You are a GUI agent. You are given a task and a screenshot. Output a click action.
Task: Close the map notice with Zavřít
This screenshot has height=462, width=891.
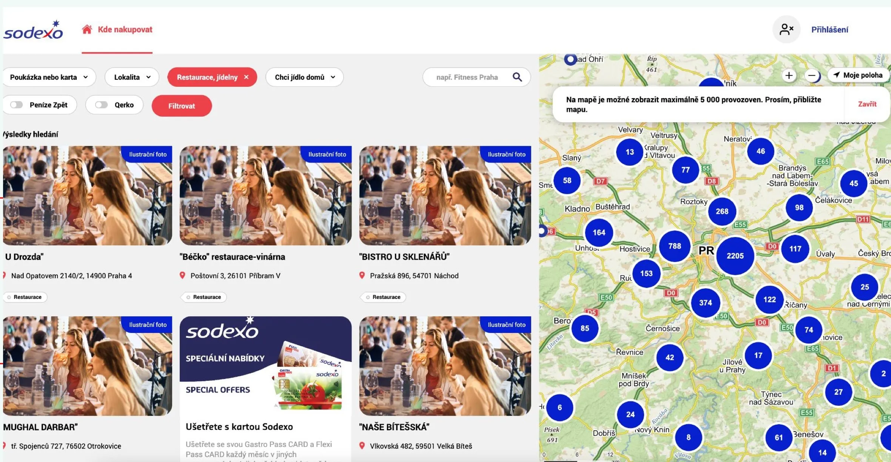(867, 104)
